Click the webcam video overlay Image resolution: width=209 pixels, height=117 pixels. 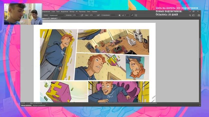point(23,14)
